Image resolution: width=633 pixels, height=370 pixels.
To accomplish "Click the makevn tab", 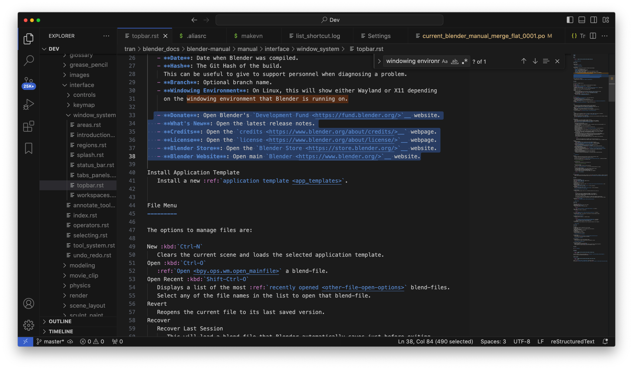I will click(252, 35).
